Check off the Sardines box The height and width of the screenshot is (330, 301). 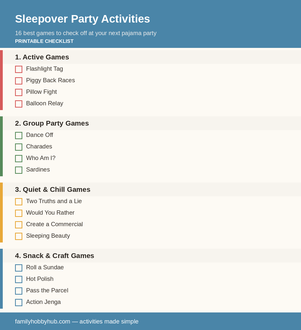[x=19, y=170]
